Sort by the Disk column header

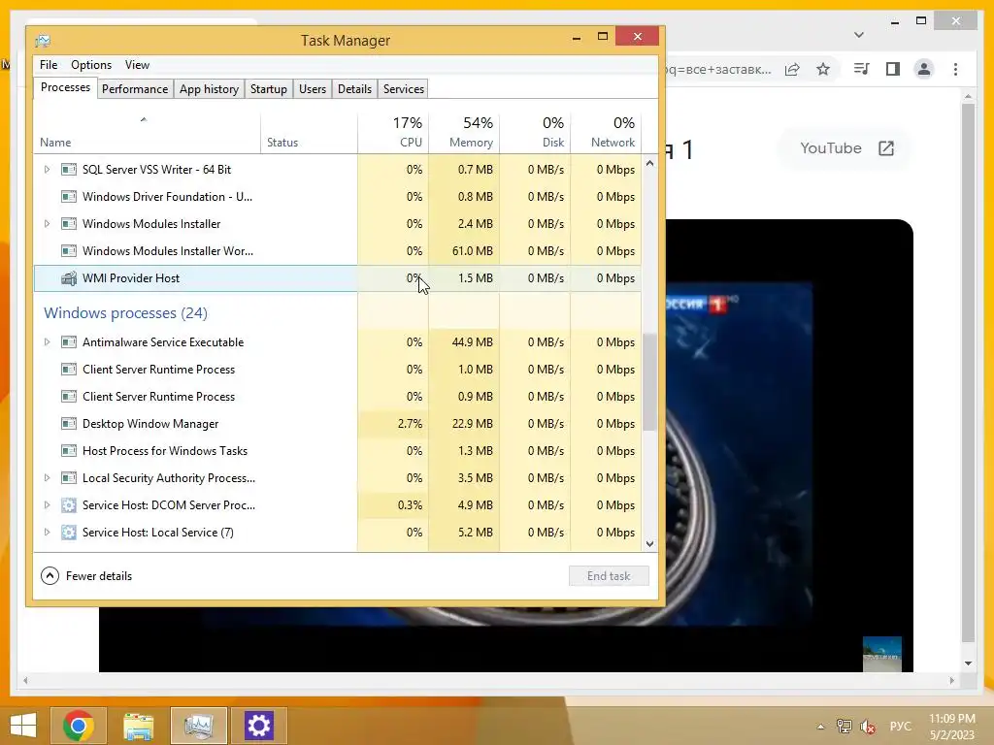click(x=535, y=133)
